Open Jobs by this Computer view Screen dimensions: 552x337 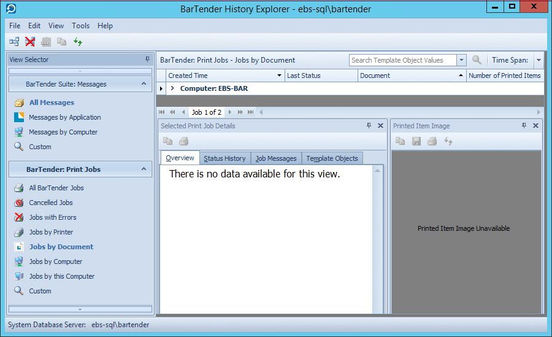click(x=61, y=276)
